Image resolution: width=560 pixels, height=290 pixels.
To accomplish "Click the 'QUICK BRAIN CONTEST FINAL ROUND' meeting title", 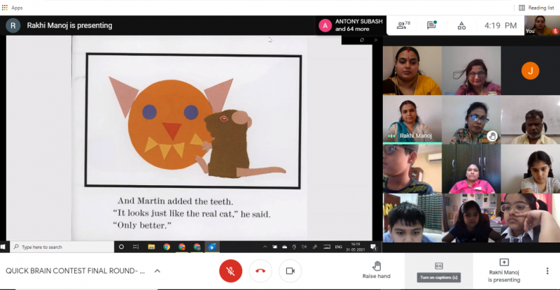I will [x=74, y=271].
